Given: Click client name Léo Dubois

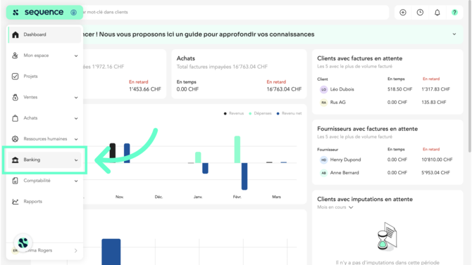Looking at the screenshot, I should [x=342, y=89].
